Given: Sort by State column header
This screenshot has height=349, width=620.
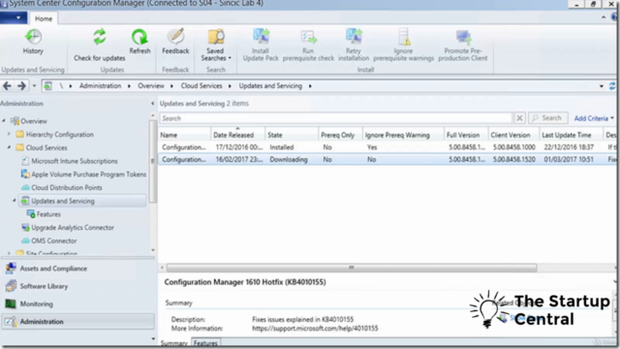Looking at the screenshot, I should pos(292,135).
